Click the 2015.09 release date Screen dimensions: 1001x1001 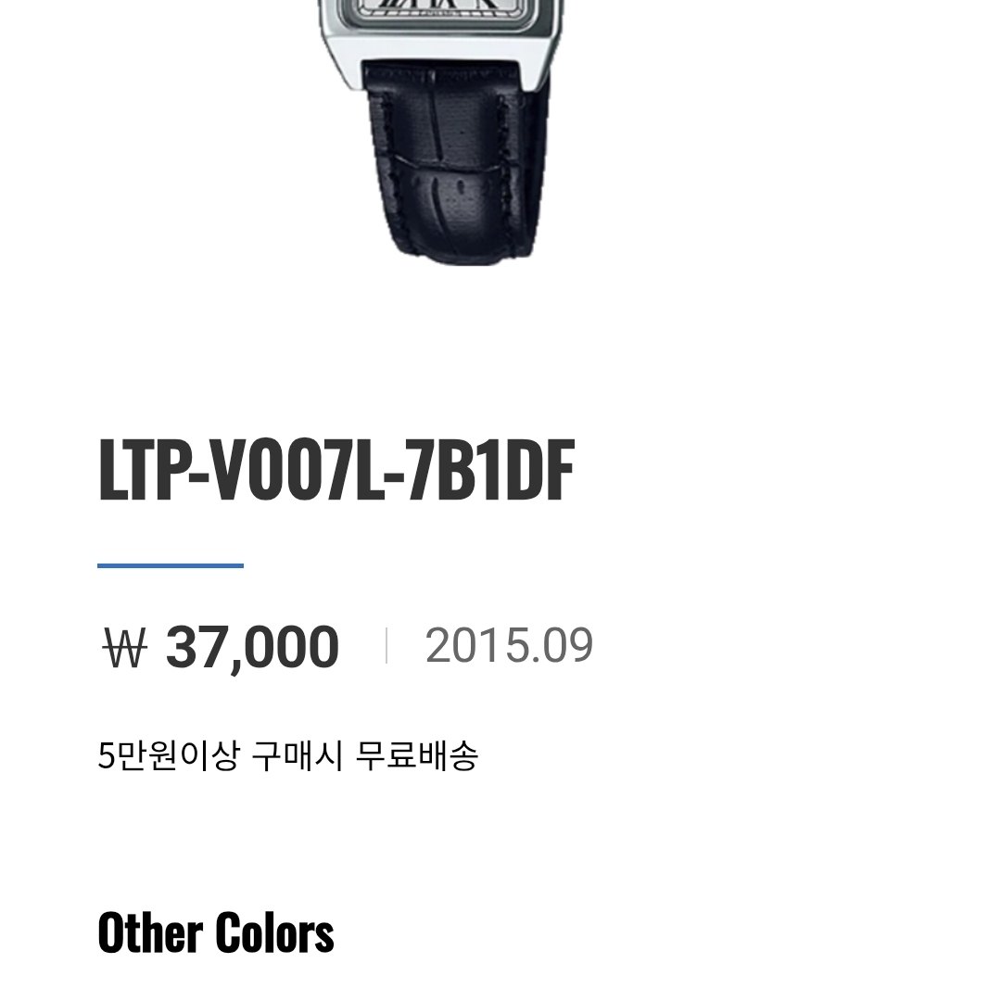coord(510,645)
